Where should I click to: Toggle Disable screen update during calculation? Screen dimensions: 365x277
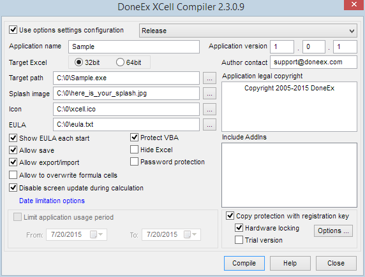tap(13, 188)
